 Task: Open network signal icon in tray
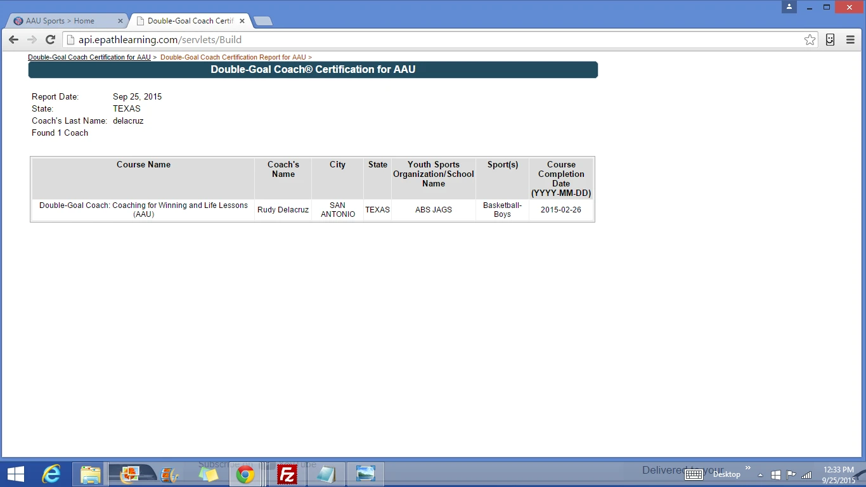(806, 474)
